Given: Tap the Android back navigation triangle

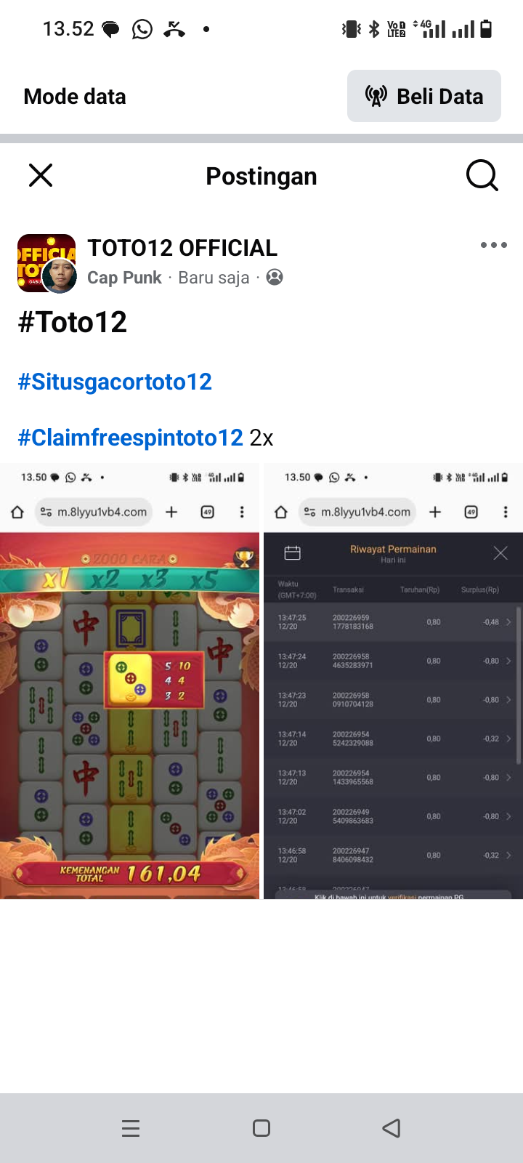Looking at the screenshot, I should [392, 1128].
